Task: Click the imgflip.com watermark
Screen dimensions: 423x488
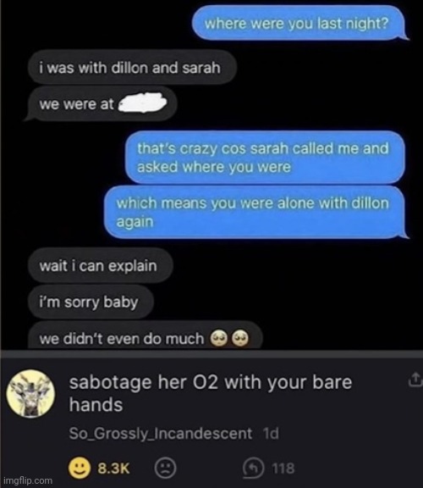Action: tap(28, 480)
